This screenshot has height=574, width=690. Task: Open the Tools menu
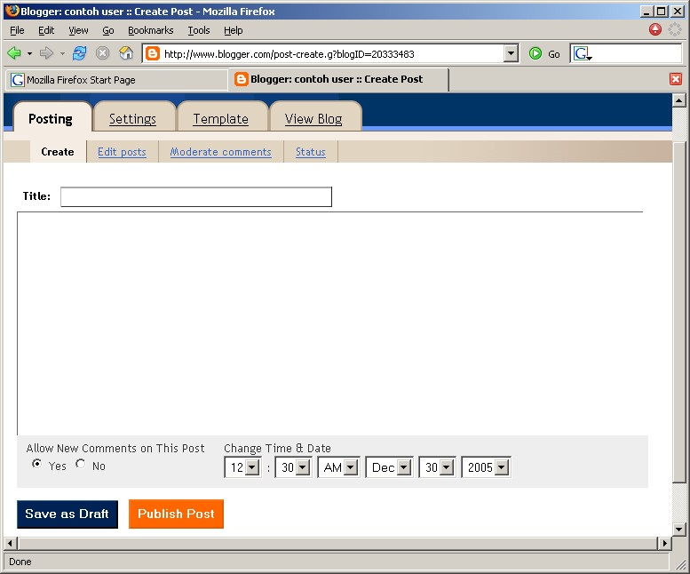[199, 30]
